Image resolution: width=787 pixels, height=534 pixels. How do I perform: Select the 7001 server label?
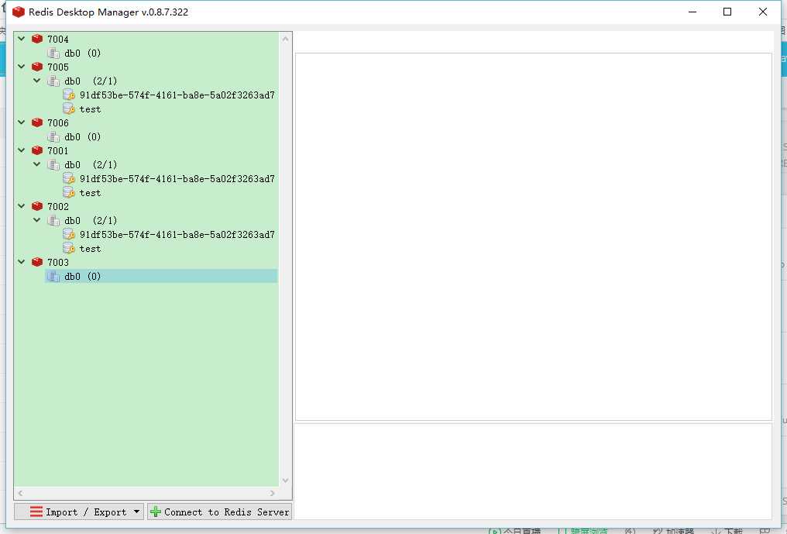58,151
